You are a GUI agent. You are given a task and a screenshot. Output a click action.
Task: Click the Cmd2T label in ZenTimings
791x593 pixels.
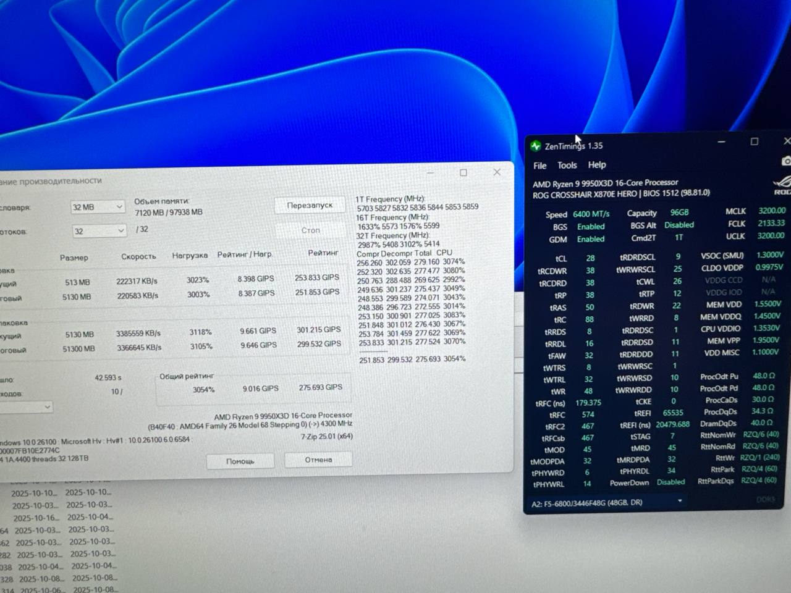(643, 238)
